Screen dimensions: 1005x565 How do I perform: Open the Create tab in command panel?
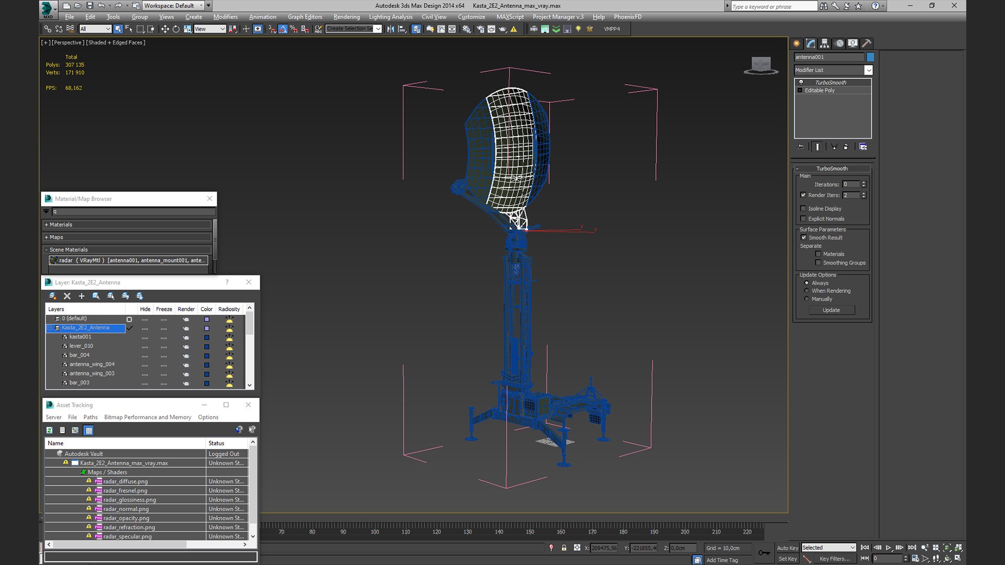click(x=797, y=43)
